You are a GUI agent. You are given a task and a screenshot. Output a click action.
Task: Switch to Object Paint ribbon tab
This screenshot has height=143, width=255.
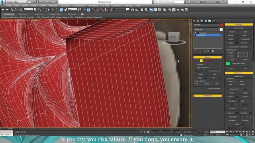click(x=55, y=14)
